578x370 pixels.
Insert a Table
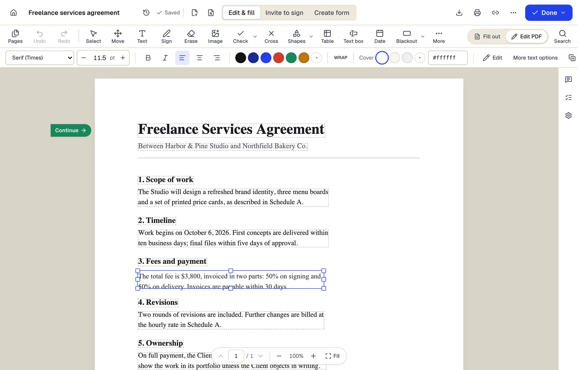click(x=327, y=36)
